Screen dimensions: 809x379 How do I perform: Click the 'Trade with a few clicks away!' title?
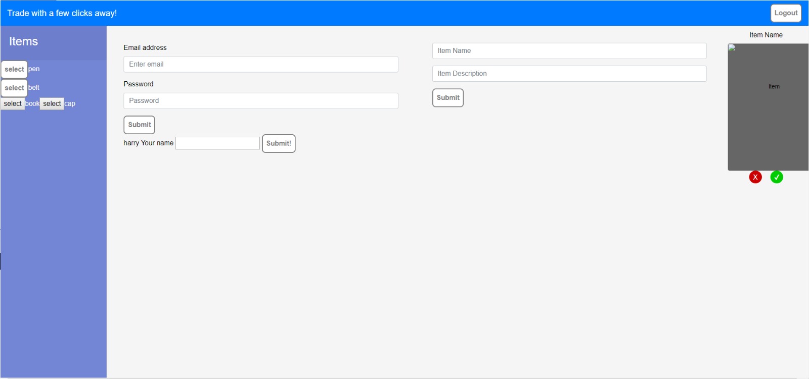(x=62, y=13)
